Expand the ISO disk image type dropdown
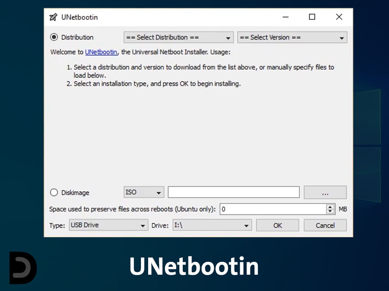 pos(144,192)
